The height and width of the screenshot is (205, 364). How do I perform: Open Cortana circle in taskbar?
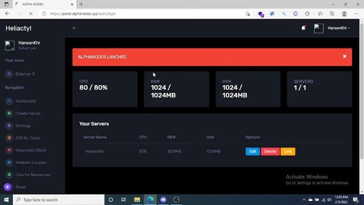pyautogui.click(x=111, y=200)
